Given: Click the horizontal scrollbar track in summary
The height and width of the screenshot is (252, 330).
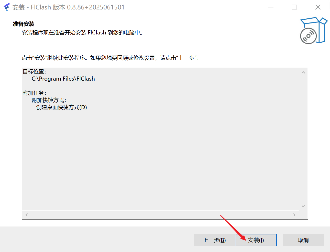Looking at the screenshot, I should 160,215.
